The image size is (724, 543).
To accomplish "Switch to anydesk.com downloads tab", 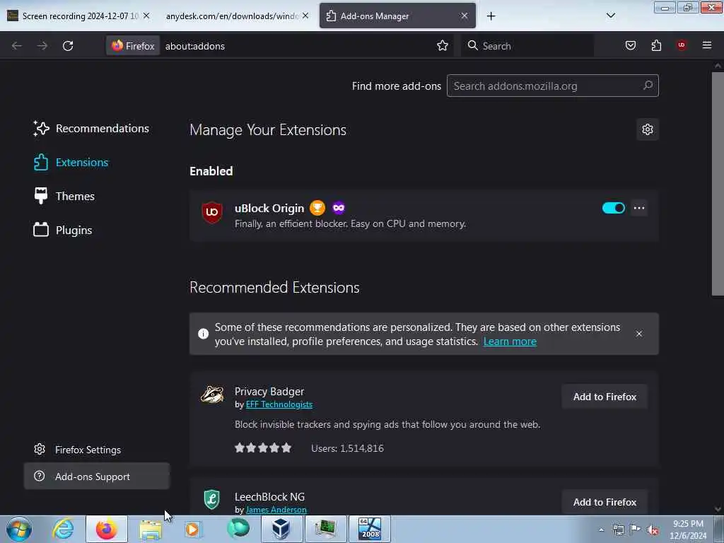I will (x=236, y=16).
